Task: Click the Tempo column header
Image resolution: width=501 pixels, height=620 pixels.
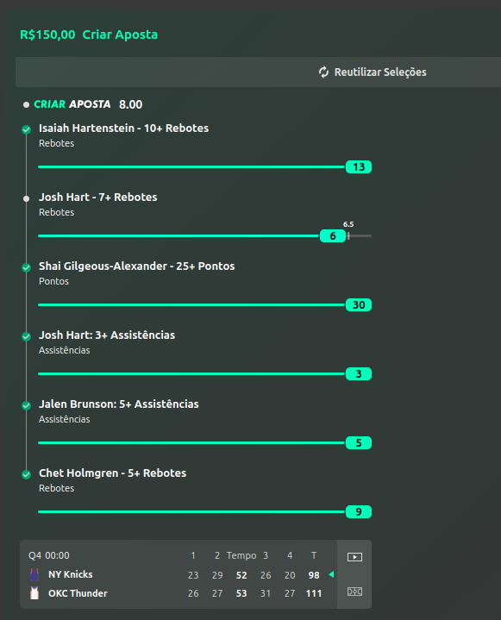Action: pyautogui.click(x=241, y=555)
